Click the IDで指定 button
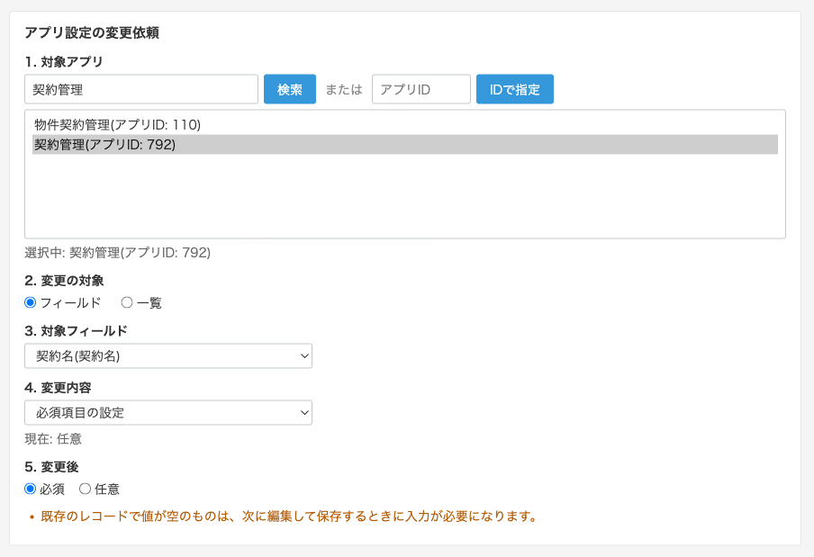 click(x=514, y=89)
